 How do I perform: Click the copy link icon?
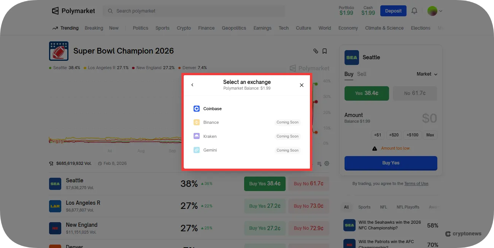coord(315,51)
